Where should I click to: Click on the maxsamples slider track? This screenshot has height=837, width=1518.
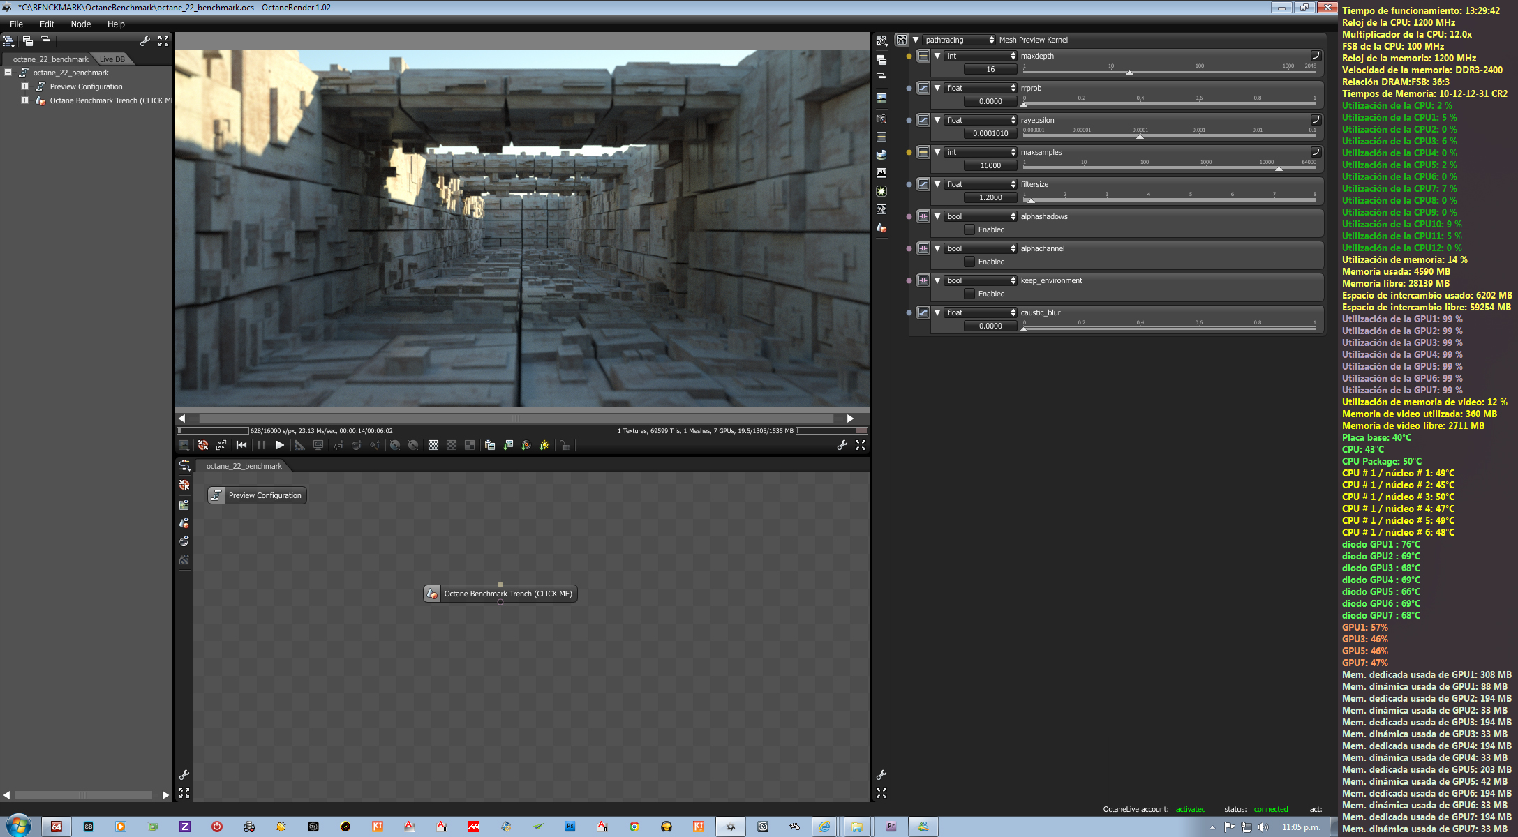point(1169,168)
